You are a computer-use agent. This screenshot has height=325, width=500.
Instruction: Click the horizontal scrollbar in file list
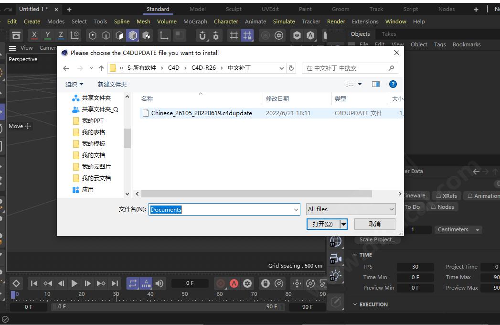click(x=256, y=194)
